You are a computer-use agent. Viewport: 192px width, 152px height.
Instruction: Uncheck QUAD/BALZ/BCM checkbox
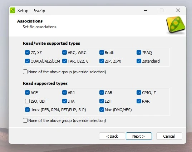tap(27, 61)
